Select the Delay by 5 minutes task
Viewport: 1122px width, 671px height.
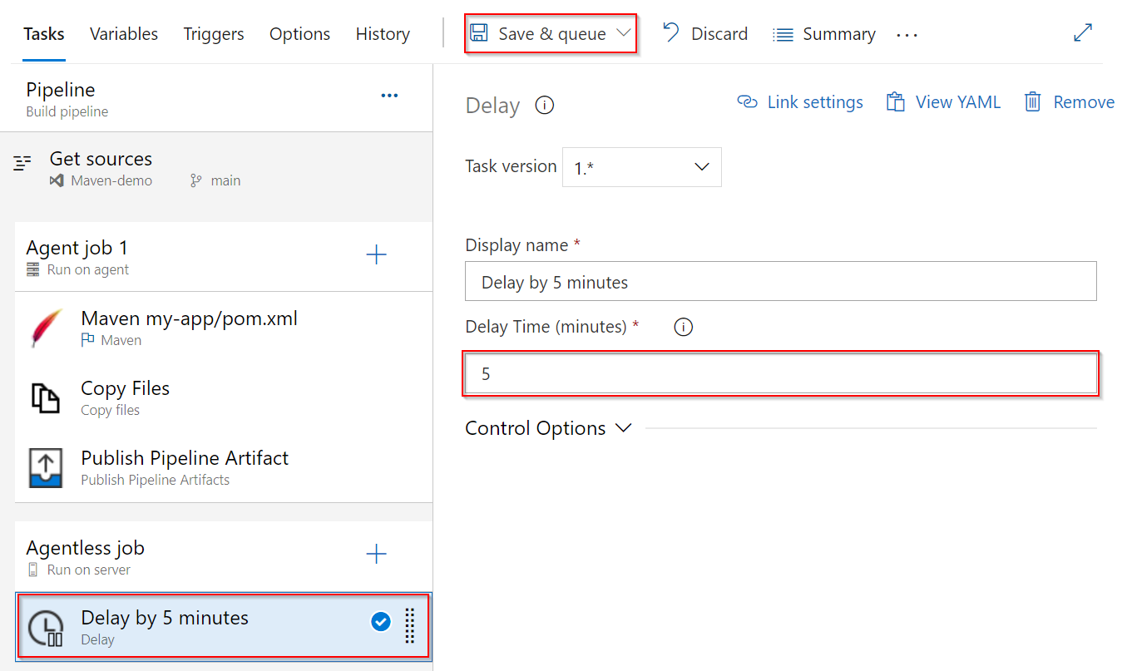tap(224, 626)
